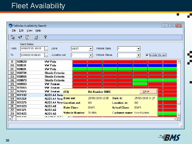Open the Vehicle class dropdown
This screenshot has height=144, width=192.
click(x=138, y=49)
